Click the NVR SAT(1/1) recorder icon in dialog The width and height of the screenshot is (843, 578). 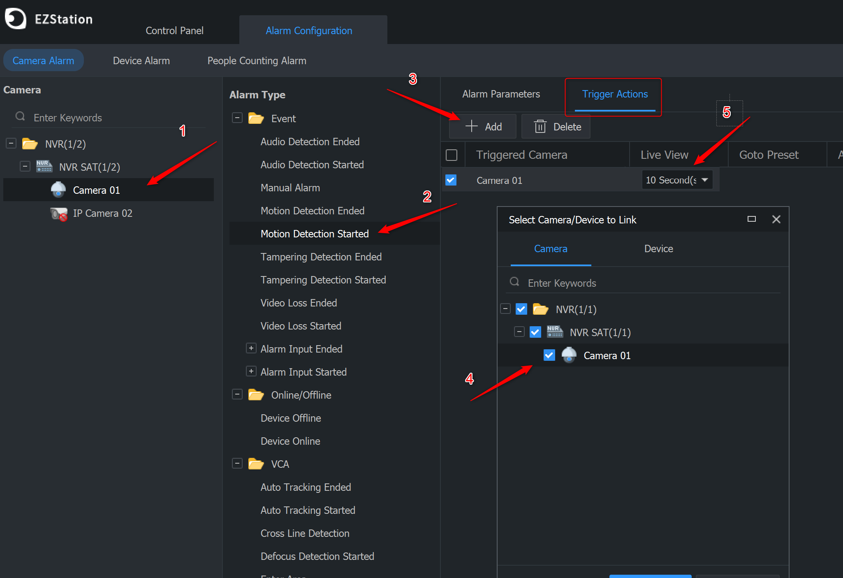pyautogui.click(x=555, y=332)
